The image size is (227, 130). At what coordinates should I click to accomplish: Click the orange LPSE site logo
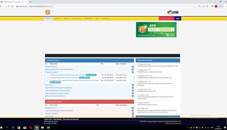click(48, 12)
